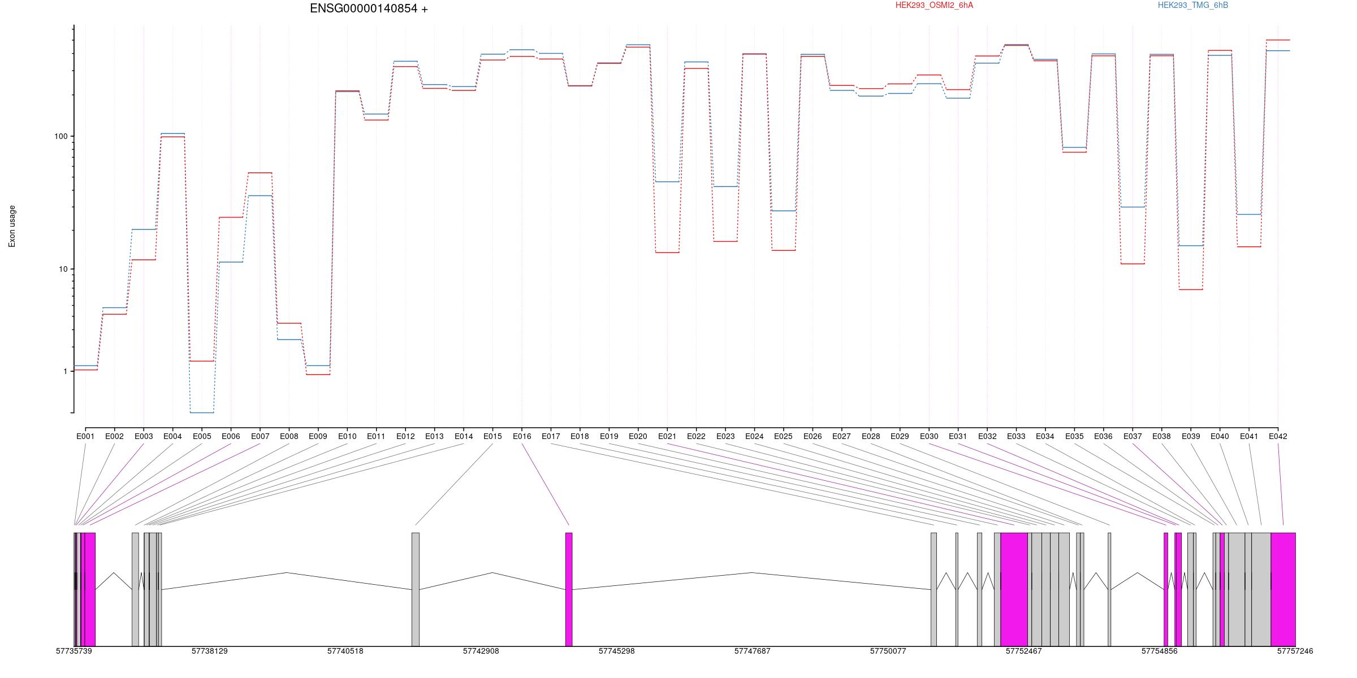Click the gene title ENSG00000140854 +
Image resolution: width=1357 pixels, height=678 pixels.
[x=369, y=8]
